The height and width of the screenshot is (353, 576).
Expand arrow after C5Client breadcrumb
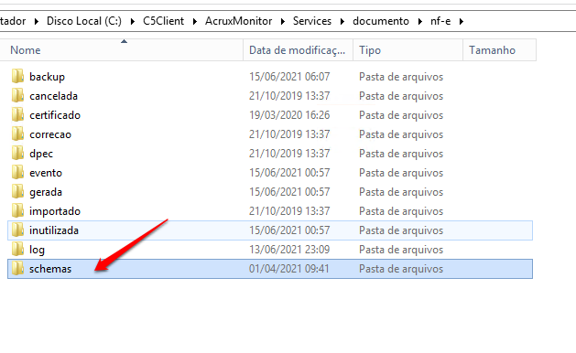(x=195, y=21)
